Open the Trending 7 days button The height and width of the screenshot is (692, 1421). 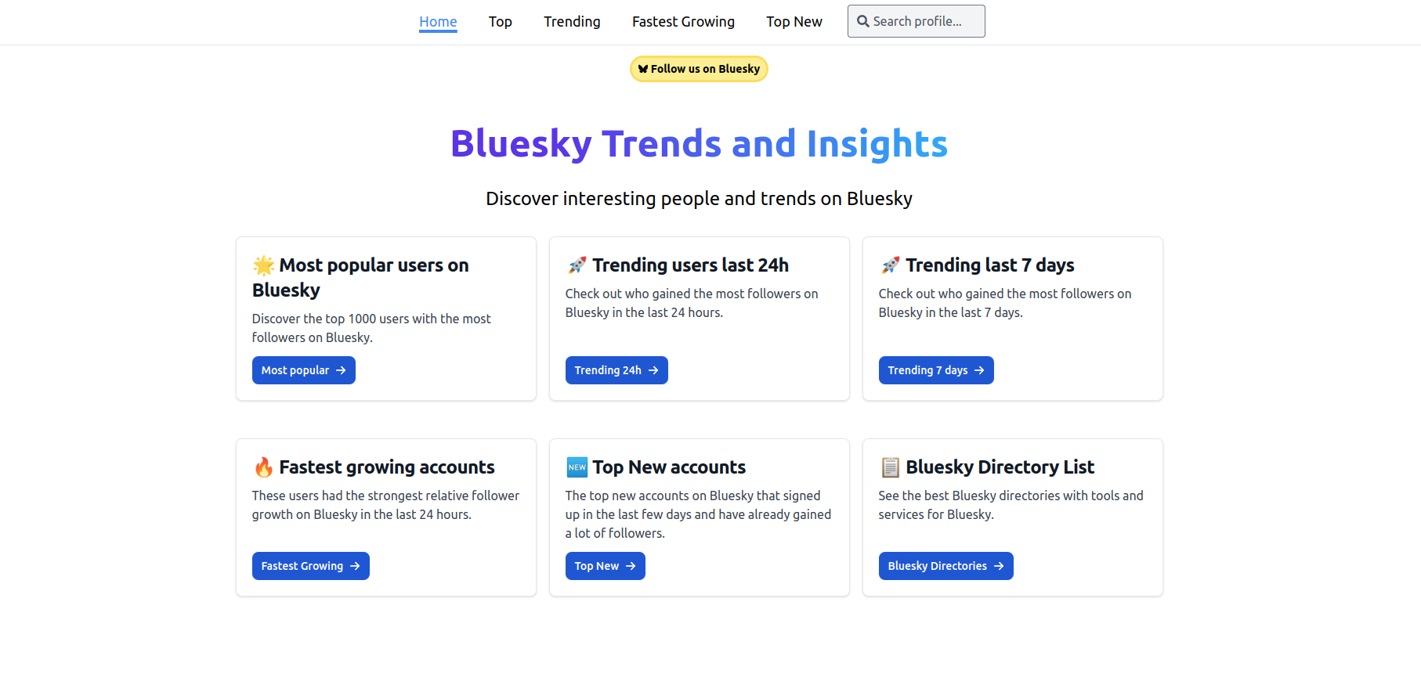pyautogui.click(x=936, y=370)
